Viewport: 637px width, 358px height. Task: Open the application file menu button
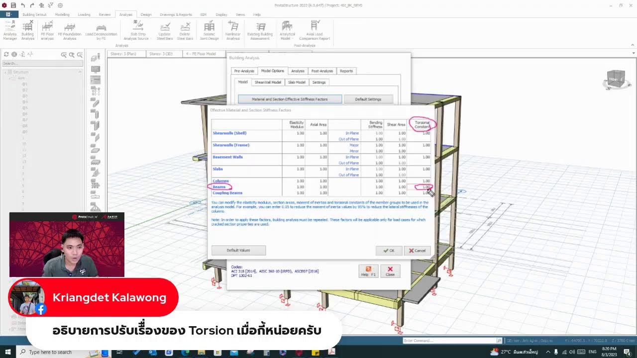click(9, 14)
